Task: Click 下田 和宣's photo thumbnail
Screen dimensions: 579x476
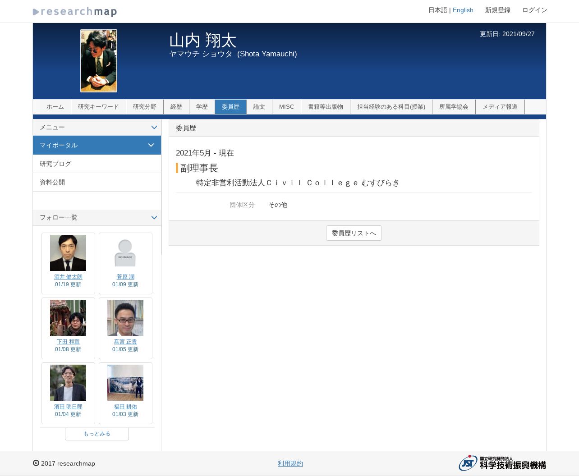Action: [x=68, y=318]
